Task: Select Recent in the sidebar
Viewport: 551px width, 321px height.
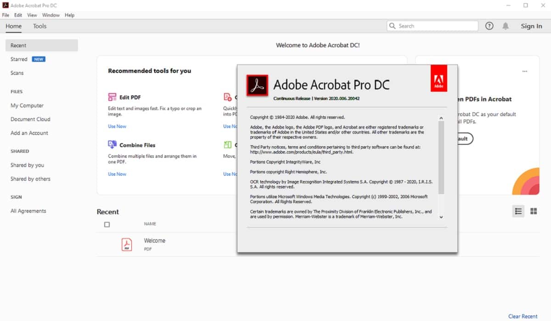Action: 42,45
